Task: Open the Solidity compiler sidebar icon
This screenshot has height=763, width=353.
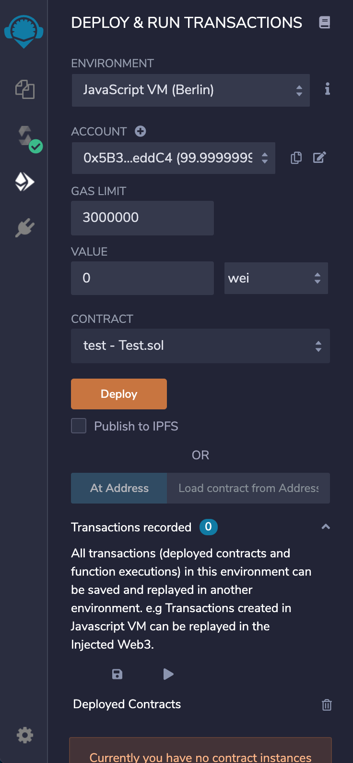Action: pyautogui.click(x=28, y=139)
